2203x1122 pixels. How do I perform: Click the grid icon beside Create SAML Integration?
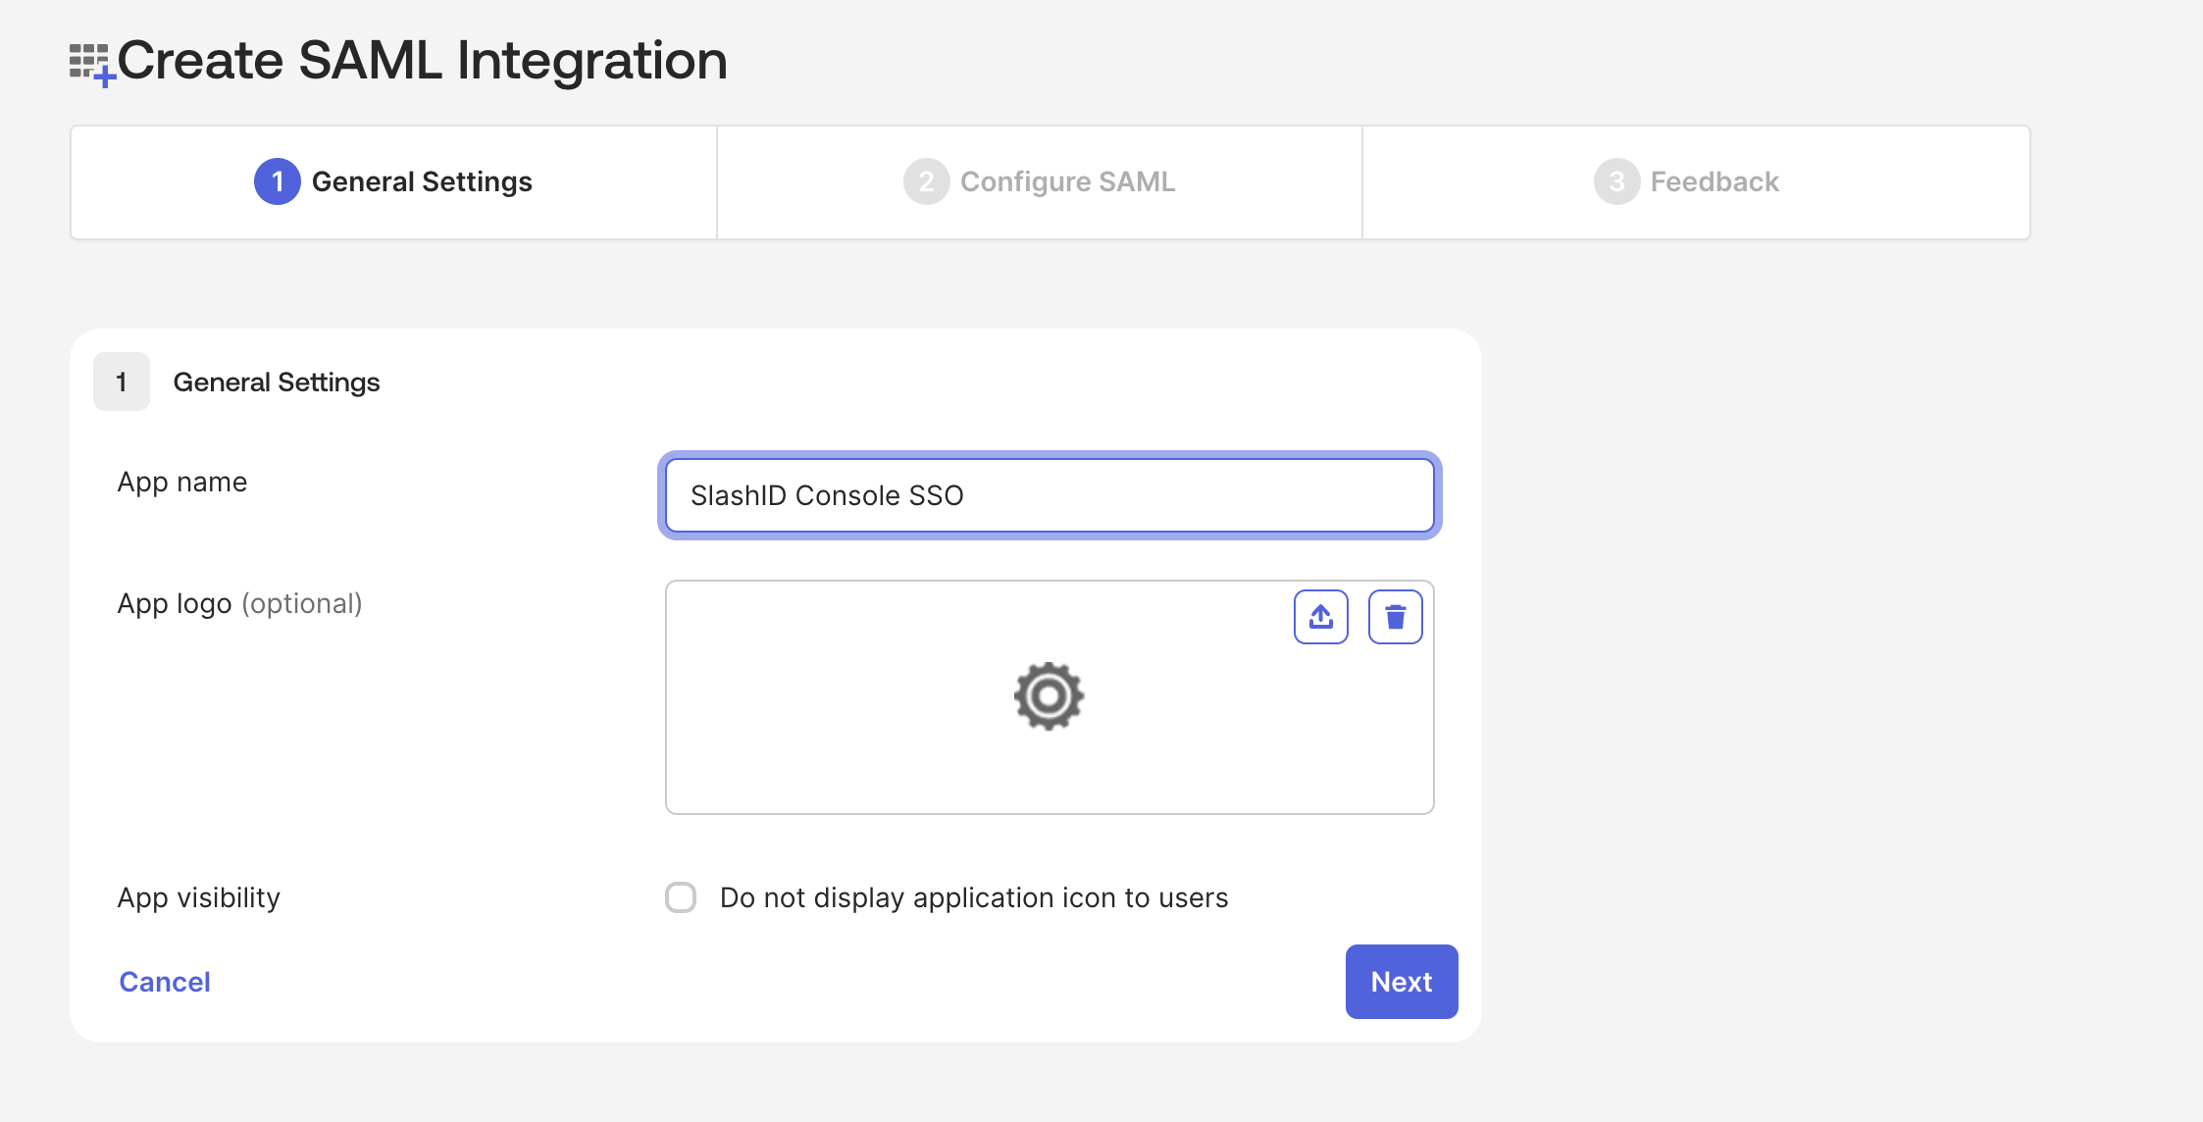tap(91, 59)
